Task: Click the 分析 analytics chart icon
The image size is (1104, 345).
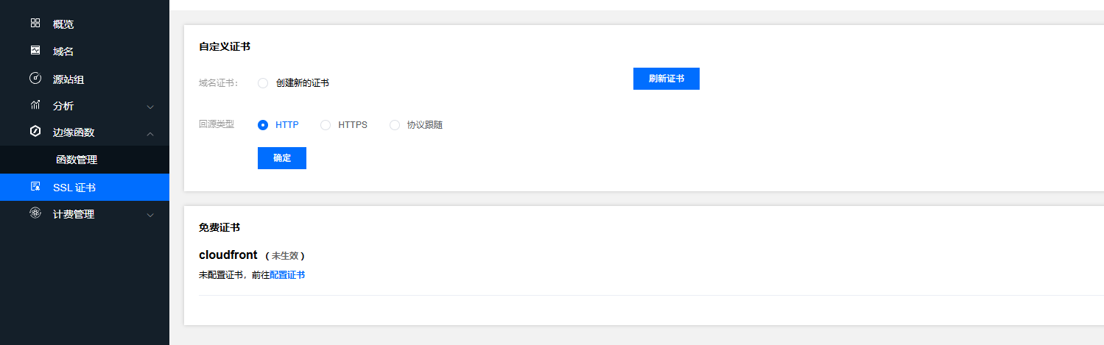Action: (x=35, y=105)
